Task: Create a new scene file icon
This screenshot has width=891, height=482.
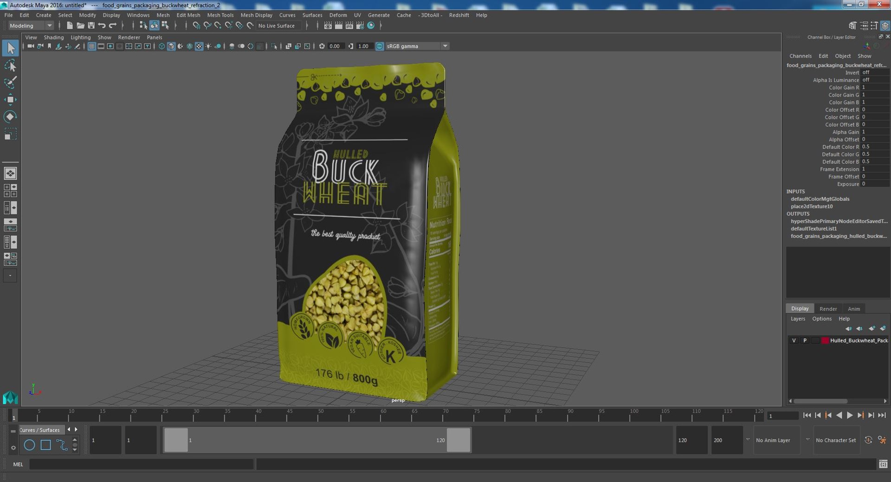Action: coord(70,26)
